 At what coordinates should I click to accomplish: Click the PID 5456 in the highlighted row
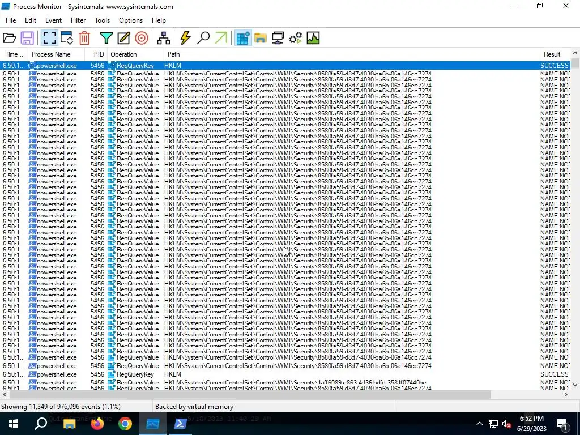point(97,66)
